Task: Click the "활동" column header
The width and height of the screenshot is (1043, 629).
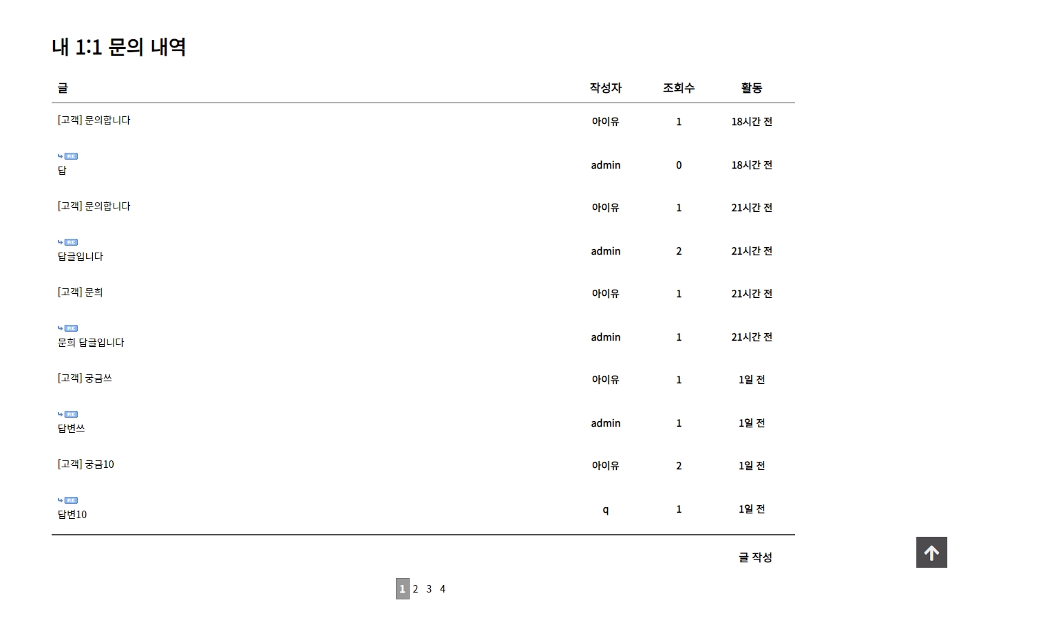Action: coord(751,87)
